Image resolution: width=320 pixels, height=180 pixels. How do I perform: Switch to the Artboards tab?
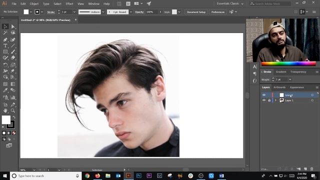[x=279, y=87]
